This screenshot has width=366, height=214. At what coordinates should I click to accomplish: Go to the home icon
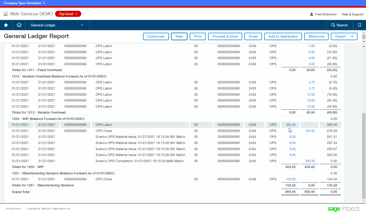[19, 25]
